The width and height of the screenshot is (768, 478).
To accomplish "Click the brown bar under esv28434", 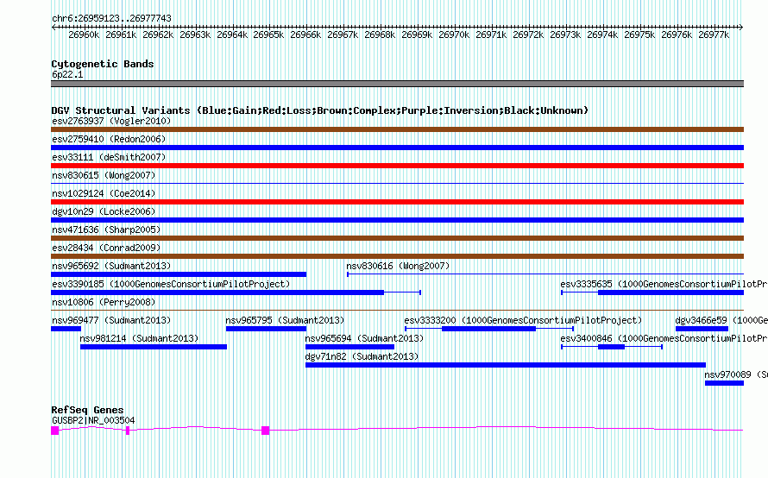I will 397,256.
